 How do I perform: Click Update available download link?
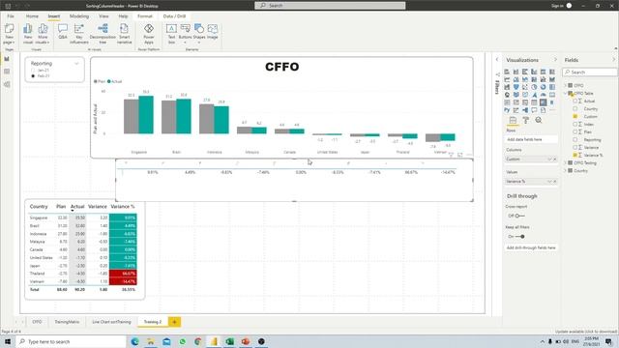point(585,332)
